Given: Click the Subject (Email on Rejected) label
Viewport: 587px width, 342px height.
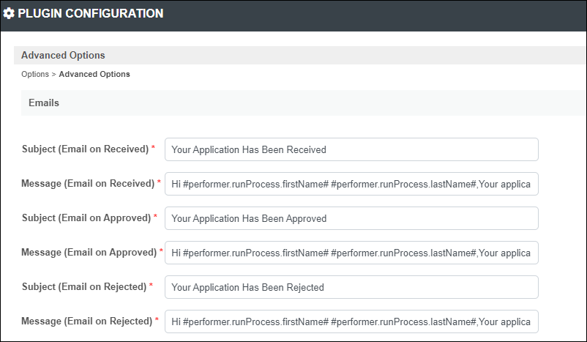Looking at the screenshot, I should tap(84, 287).
